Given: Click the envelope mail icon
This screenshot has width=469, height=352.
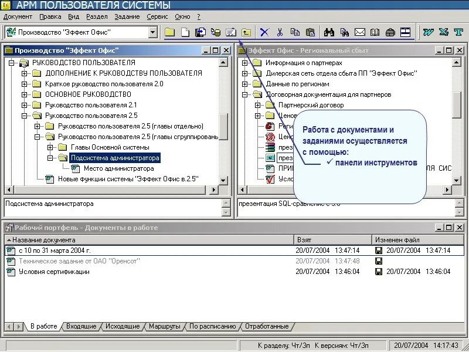Looking at the screenshot, I should (x=360, y=32).
